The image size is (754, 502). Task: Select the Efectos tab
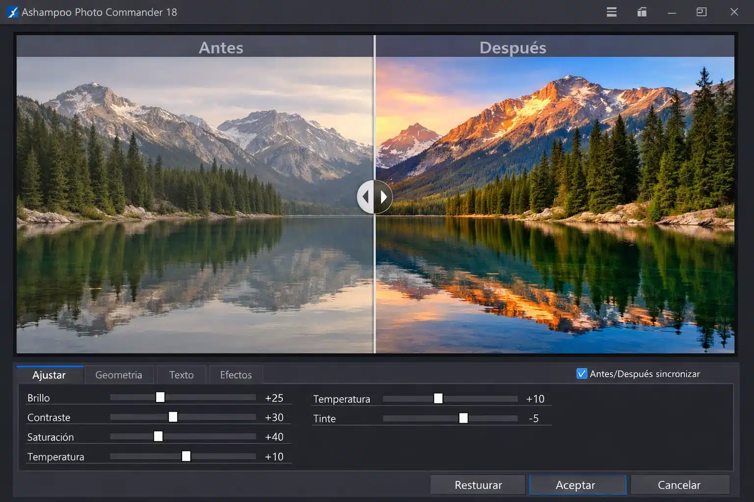236,375
